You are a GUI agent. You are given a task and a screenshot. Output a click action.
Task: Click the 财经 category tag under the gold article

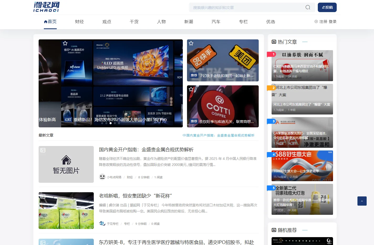click(x=130, y=177)
